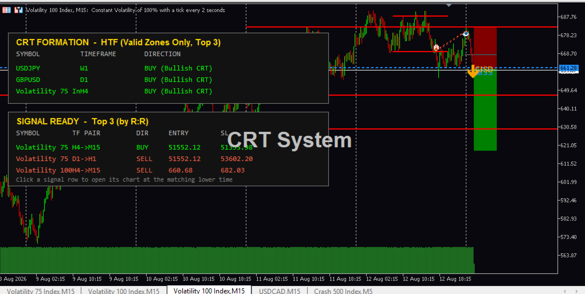Viewport: 585px width, 294px height.
Task: Click the 630.58 price scale label
Action: click(x=568, y=127)
